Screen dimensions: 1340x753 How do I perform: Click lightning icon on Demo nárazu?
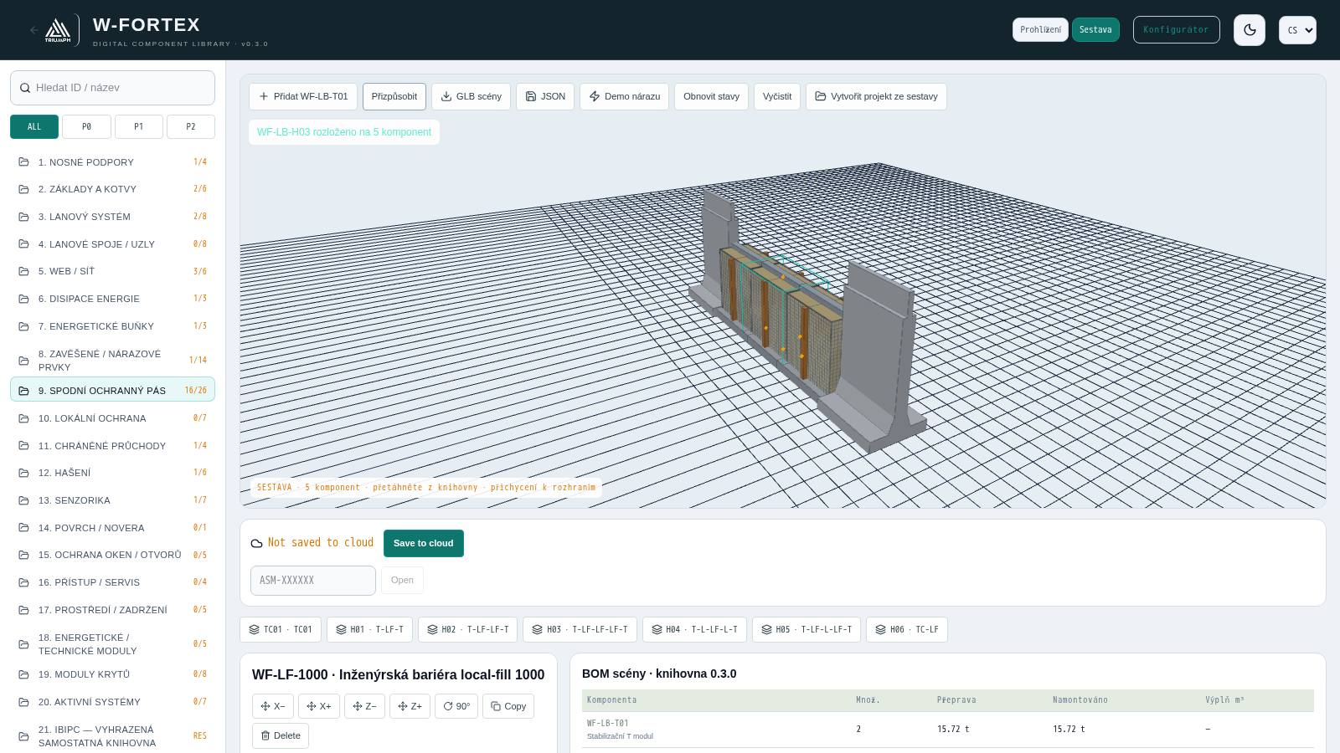pyautogui.click(x=595, y=96)
